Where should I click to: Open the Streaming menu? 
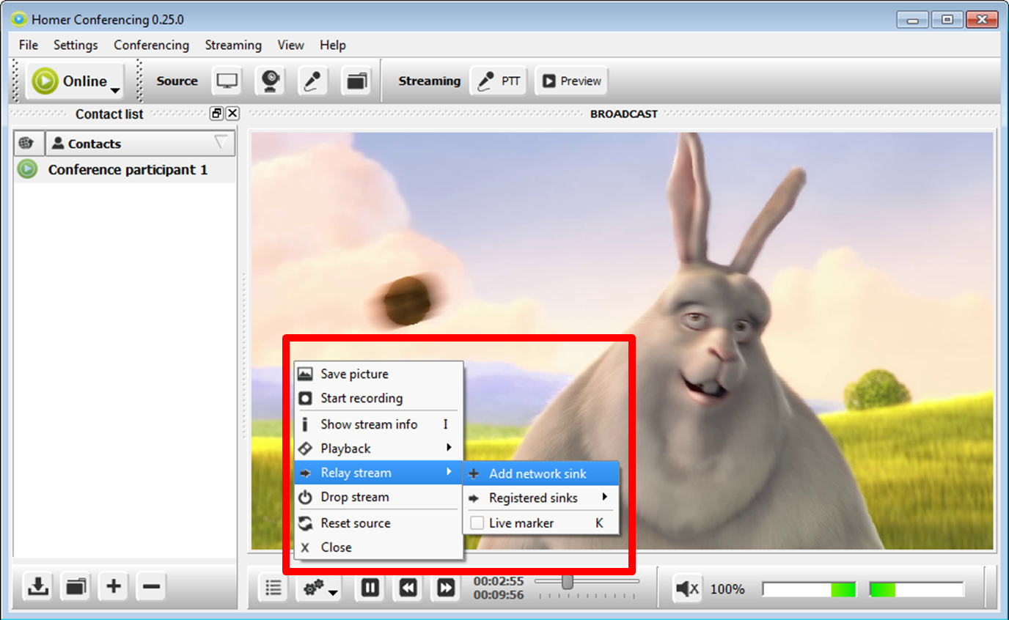pos(233,45)
